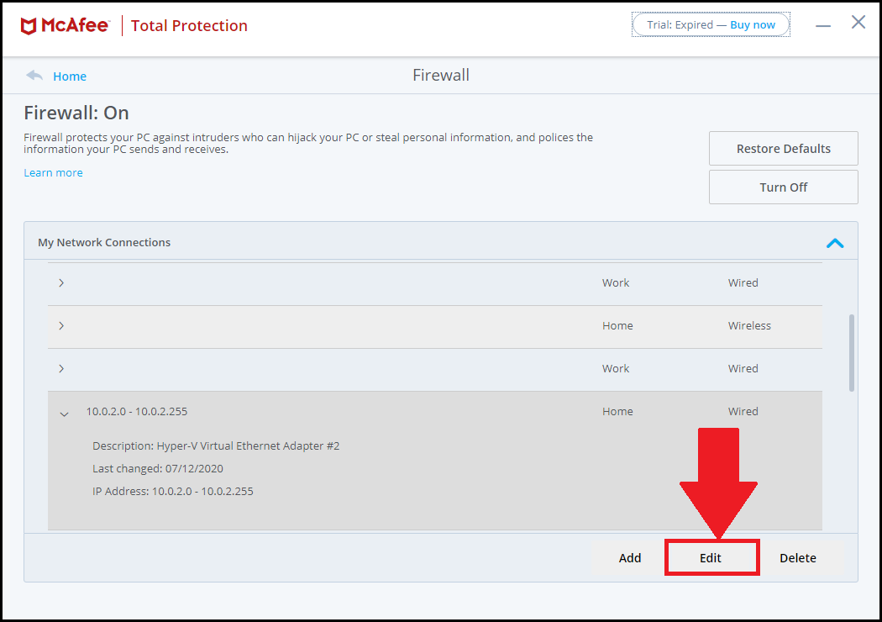The width and height of the screenshot is (882, 622).
Task: Turn Off the firewall
Action: [x=783, y=187]
